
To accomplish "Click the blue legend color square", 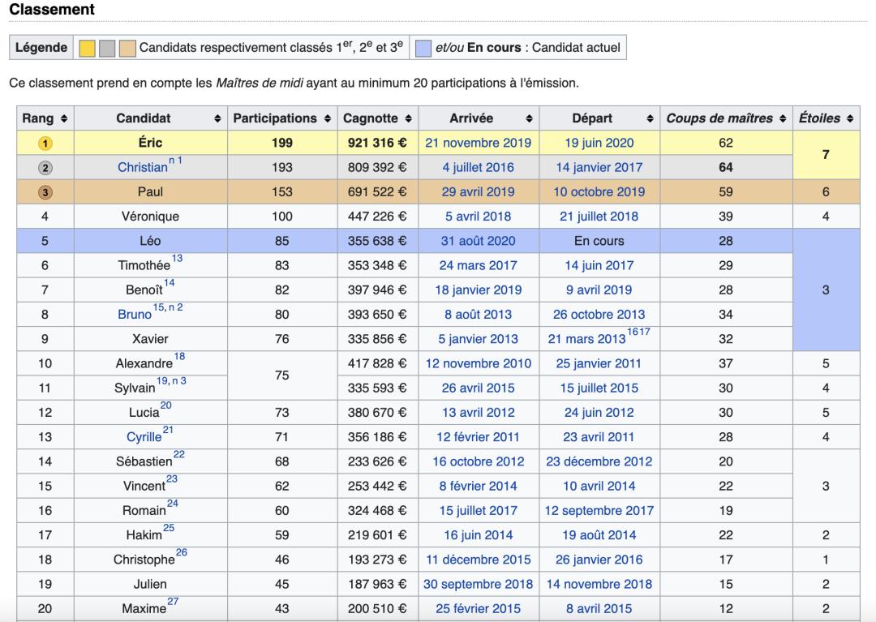I will [x=423, y=48].
